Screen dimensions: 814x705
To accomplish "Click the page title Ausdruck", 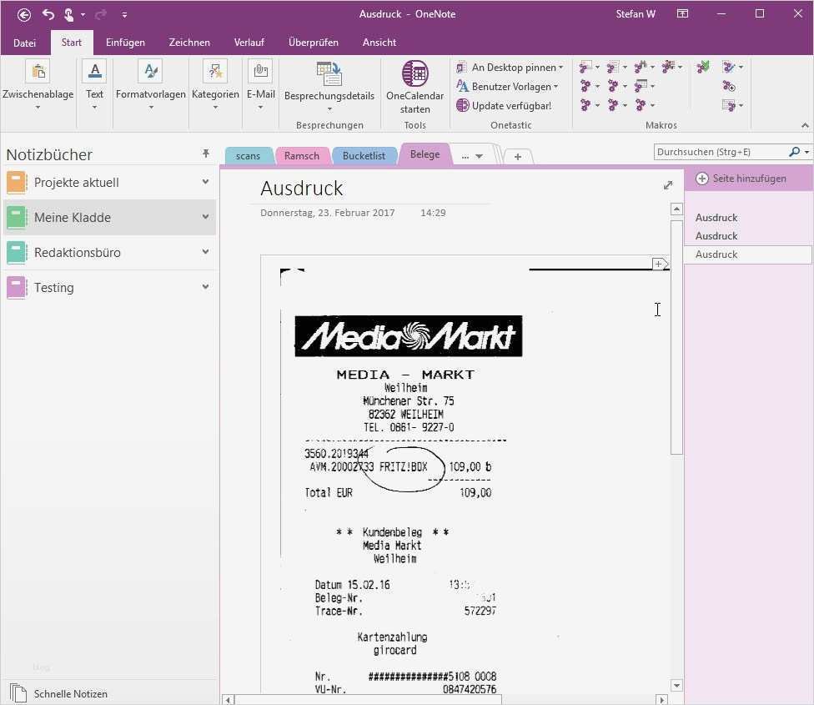I will 302,189.
